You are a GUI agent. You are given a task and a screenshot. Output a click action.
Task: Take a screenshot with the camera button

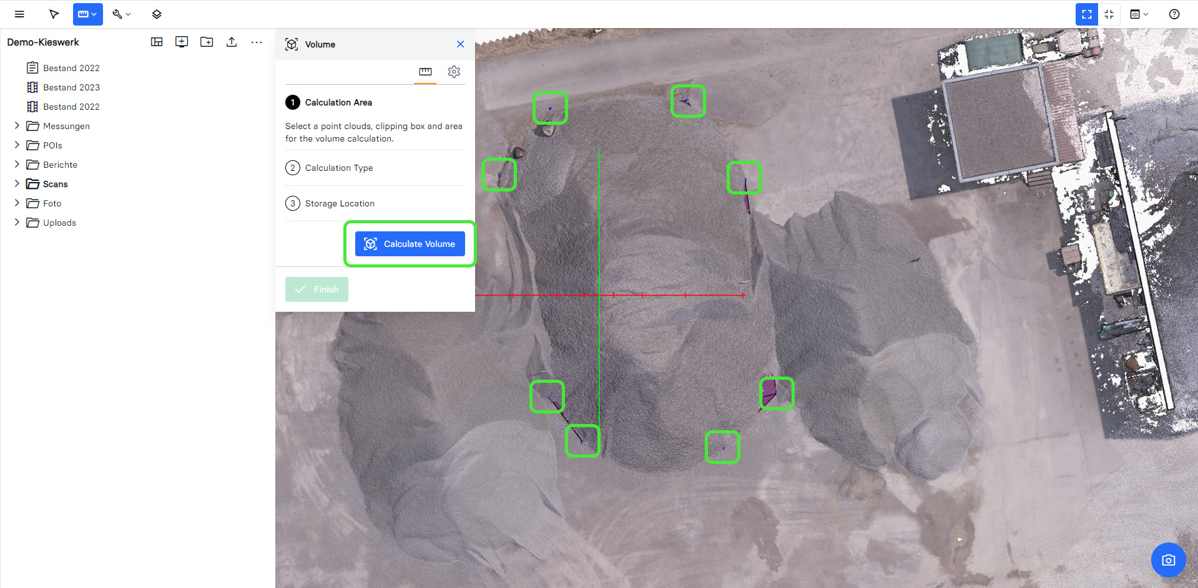tap(1168, 560)
